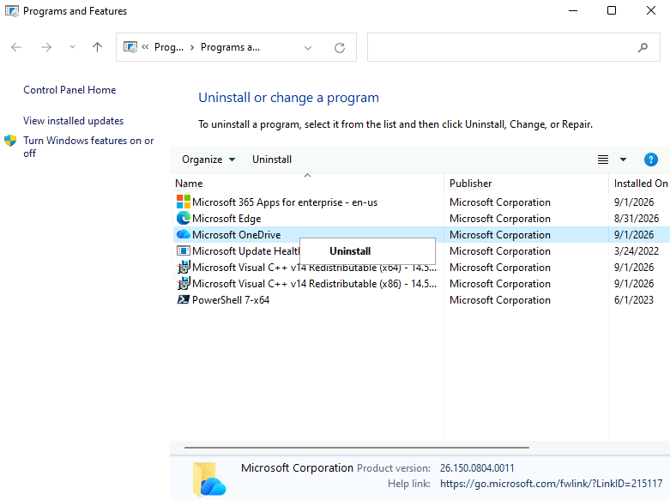Viewport: 670px width, 500px height.
Task: Choose Uninstall from the context menu
Action: pyautogui.click(x=367, y=250)
